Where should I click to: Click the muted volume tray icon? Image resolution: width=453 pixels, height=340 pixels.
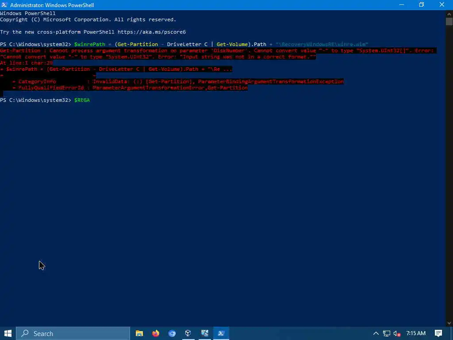397,333
